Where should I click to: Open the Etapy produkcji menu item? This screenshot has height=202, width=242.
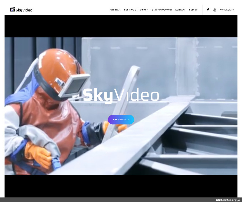(x=162, y=10)
